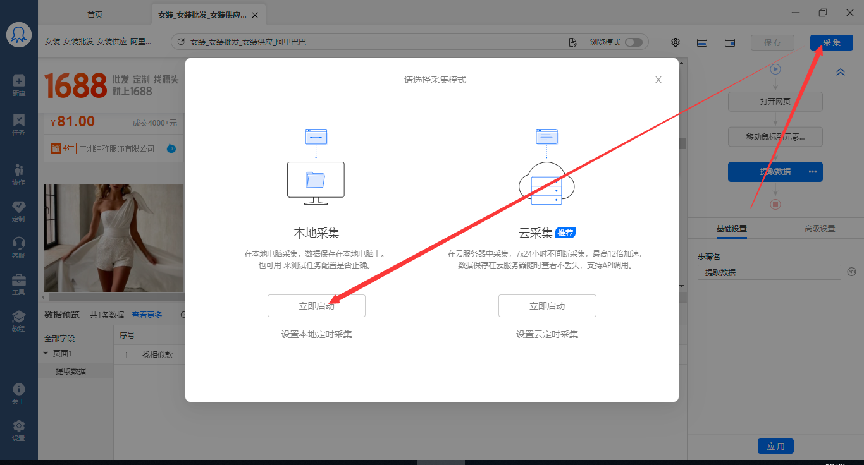Viewport: 864px width, 465px height.
Task: Click the workflow start play node
Action: tap(775, 69)
